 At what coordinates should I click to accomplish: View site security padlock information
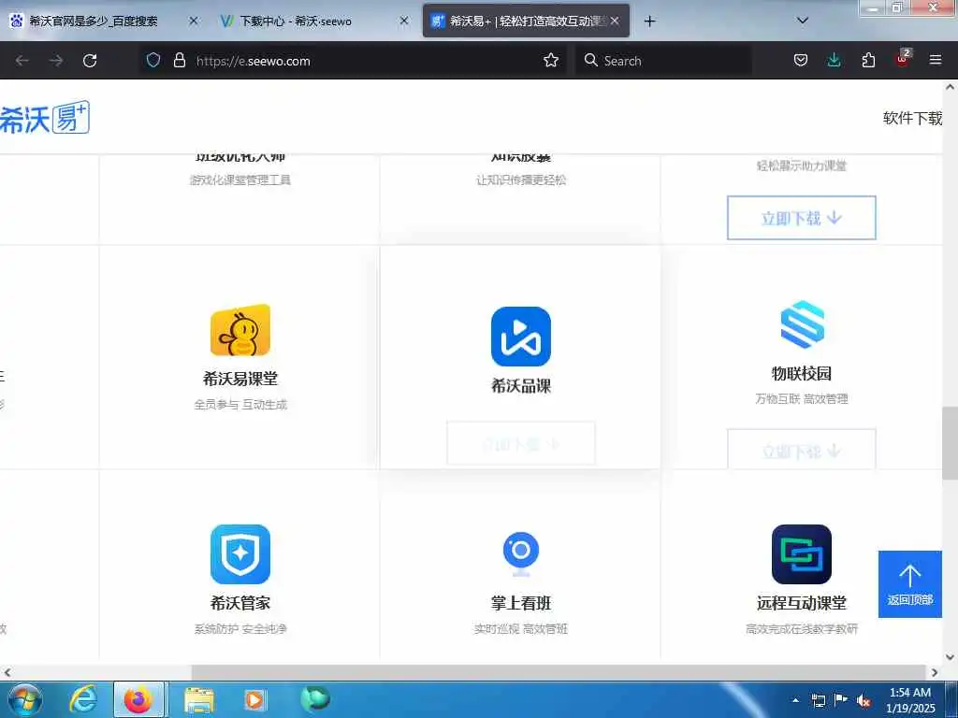click(179, 60)
